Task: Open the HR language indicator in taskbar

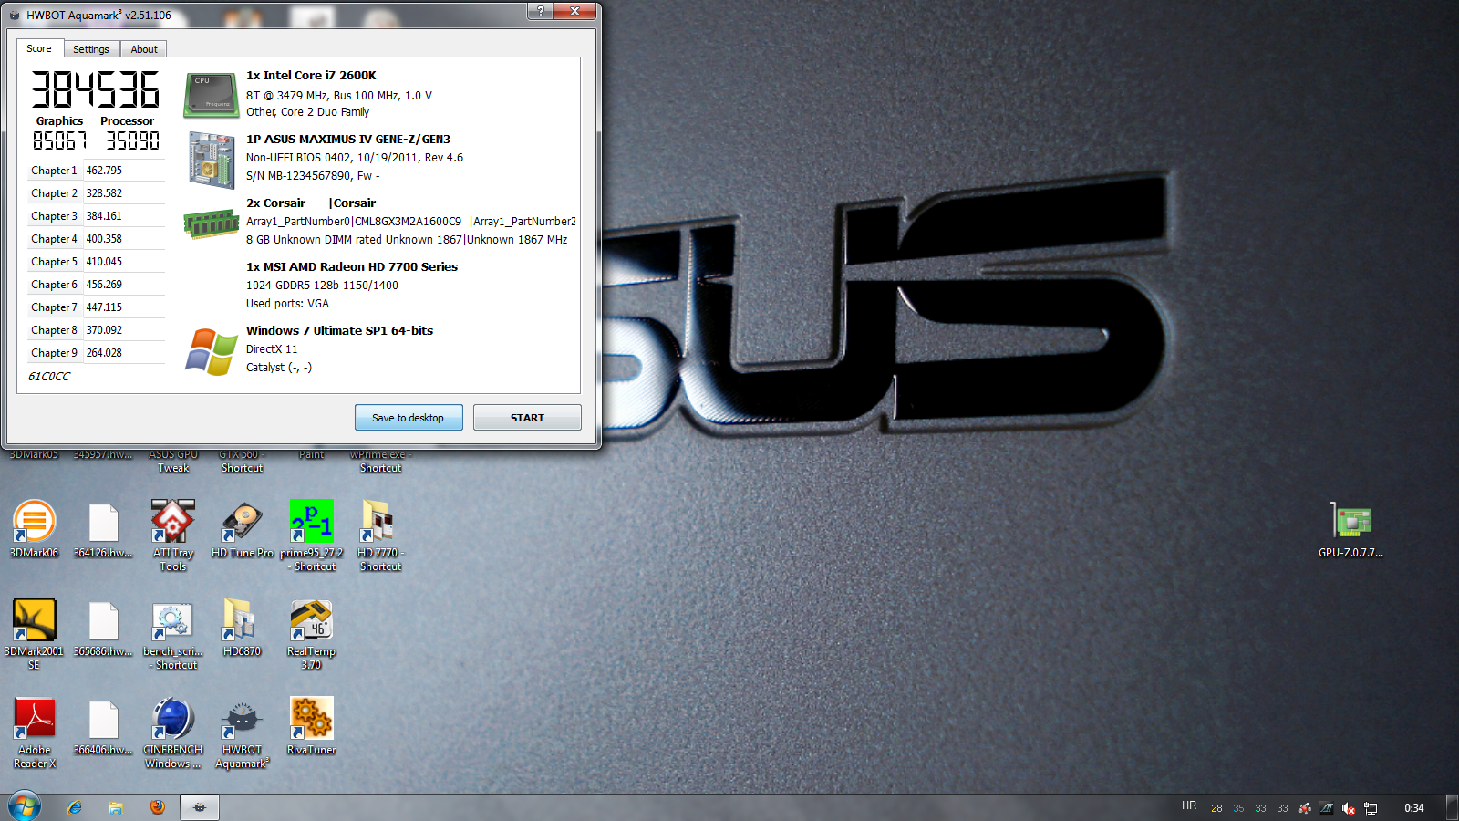Action: pos(1189,806)
